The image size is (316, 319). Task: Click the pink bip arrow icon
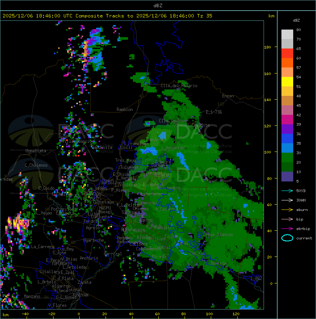coord(287,219)
